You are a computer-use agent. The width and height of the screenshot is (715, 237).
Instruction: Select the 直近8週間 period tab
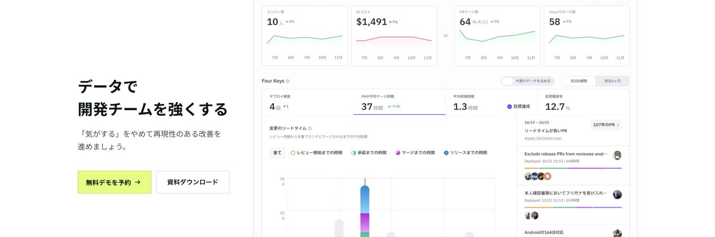[x=579, y=81]
